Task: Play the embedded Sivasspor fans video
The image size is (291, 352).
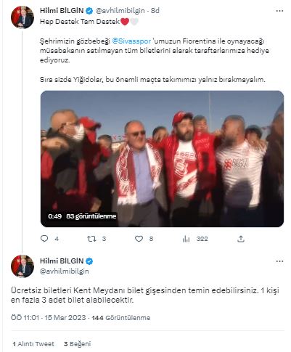Action: tap(162, 159)
